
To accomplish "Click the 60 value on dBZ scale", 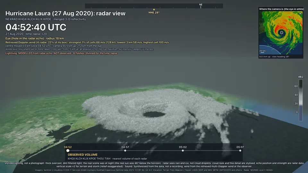I will [296, 86].
